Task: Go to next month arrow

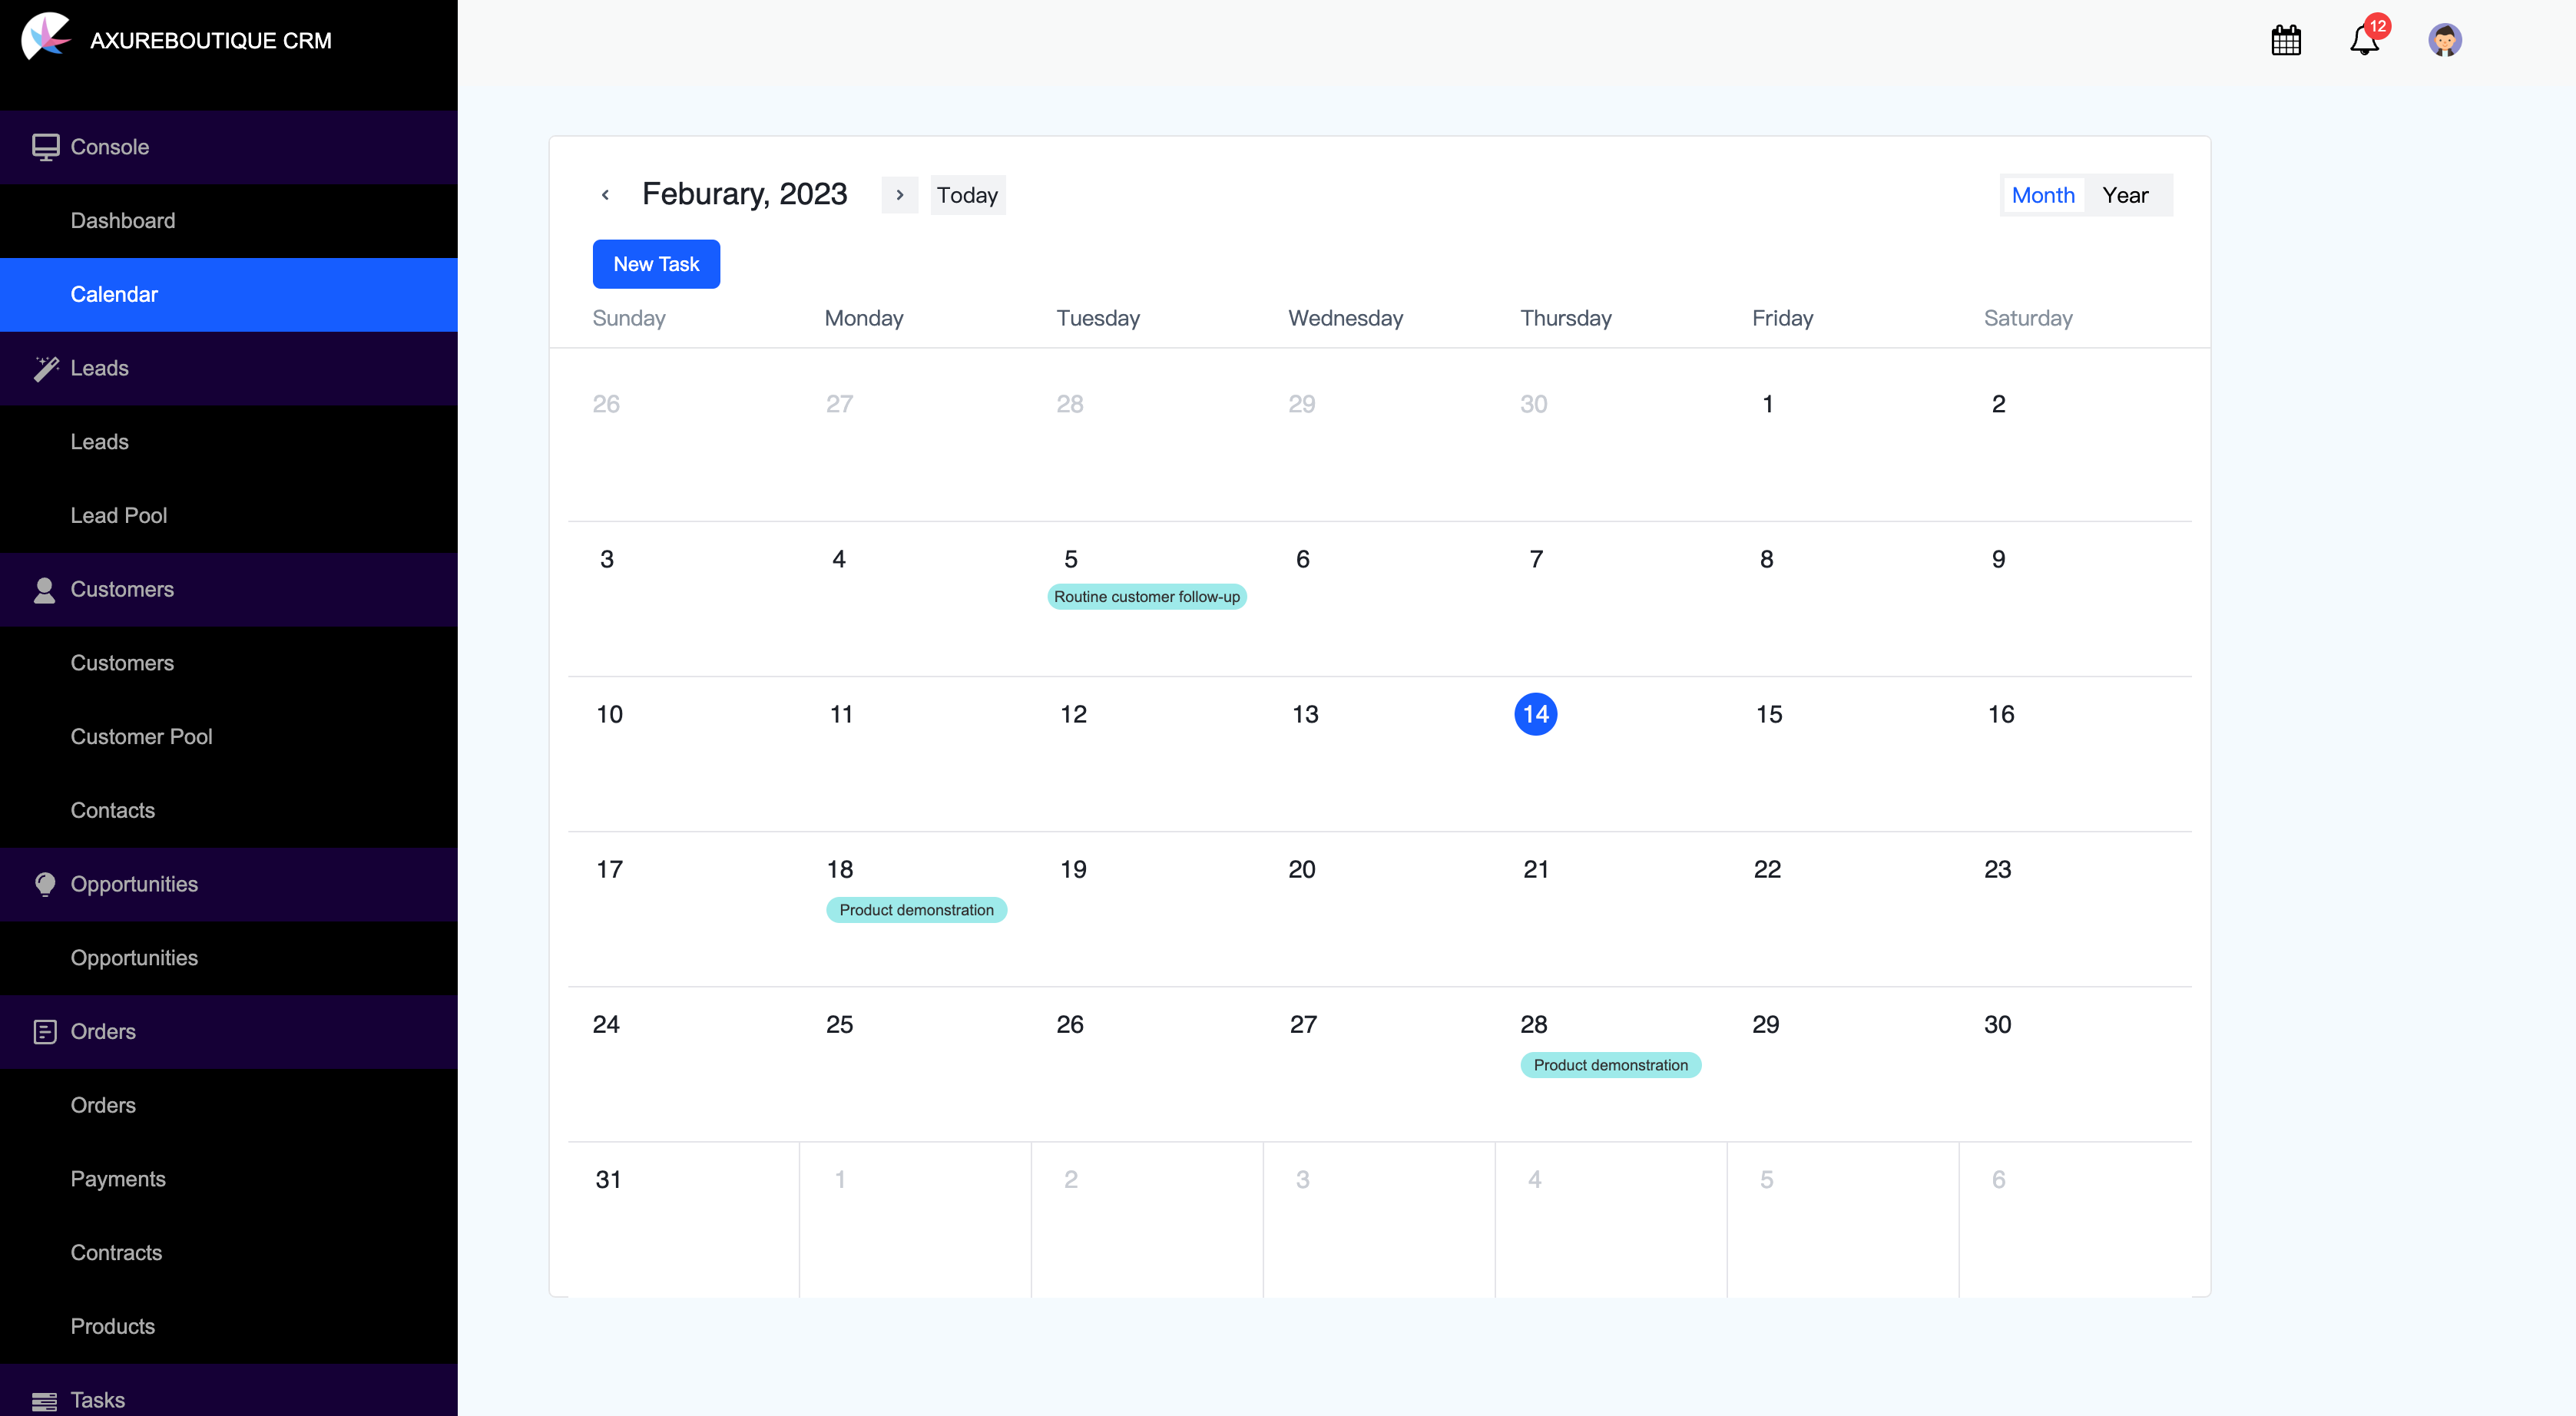Action: 899,195
